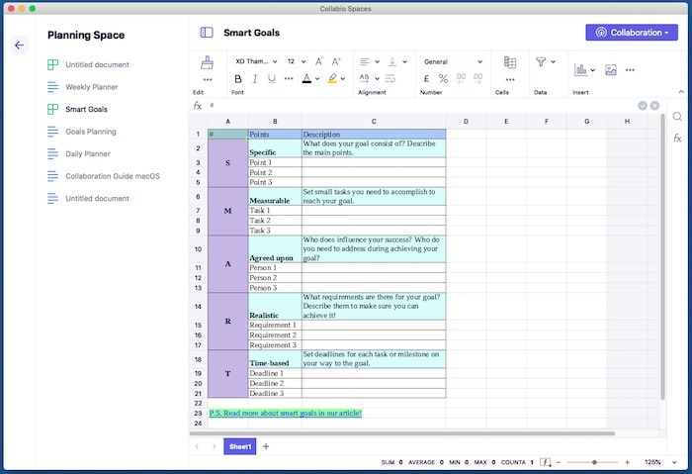Increase font size with A+ icon

(x=337, y=61)
